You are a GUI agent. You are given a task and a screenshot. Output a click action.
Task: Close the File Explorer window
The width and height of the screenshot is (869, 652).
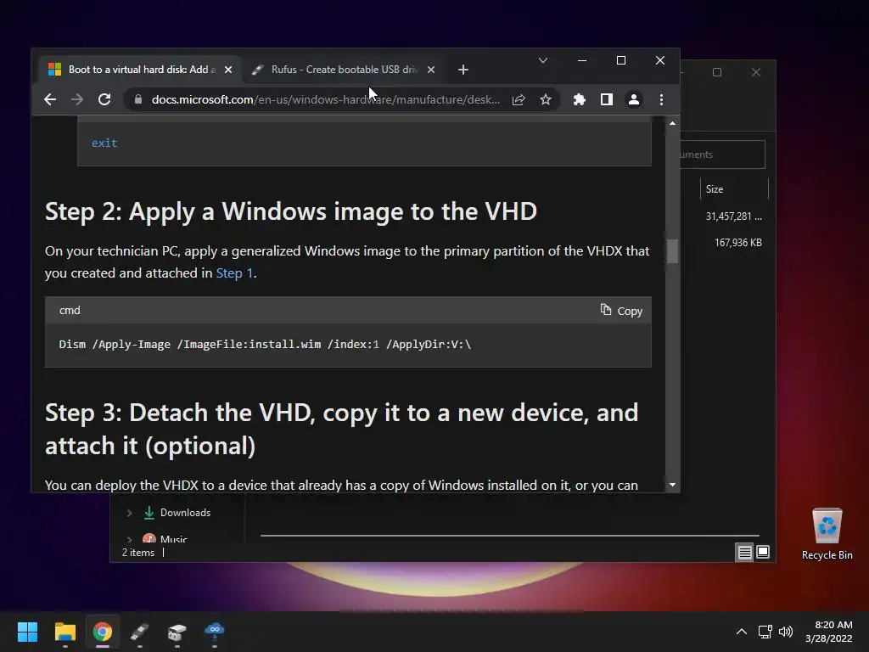pyautogui.click(x=756, y=72)
